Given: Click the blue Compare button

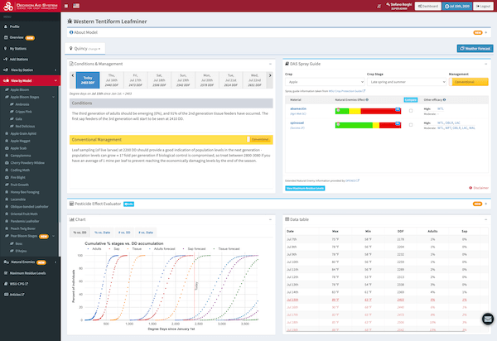Looking at the screenshot, I should (409, 98).
